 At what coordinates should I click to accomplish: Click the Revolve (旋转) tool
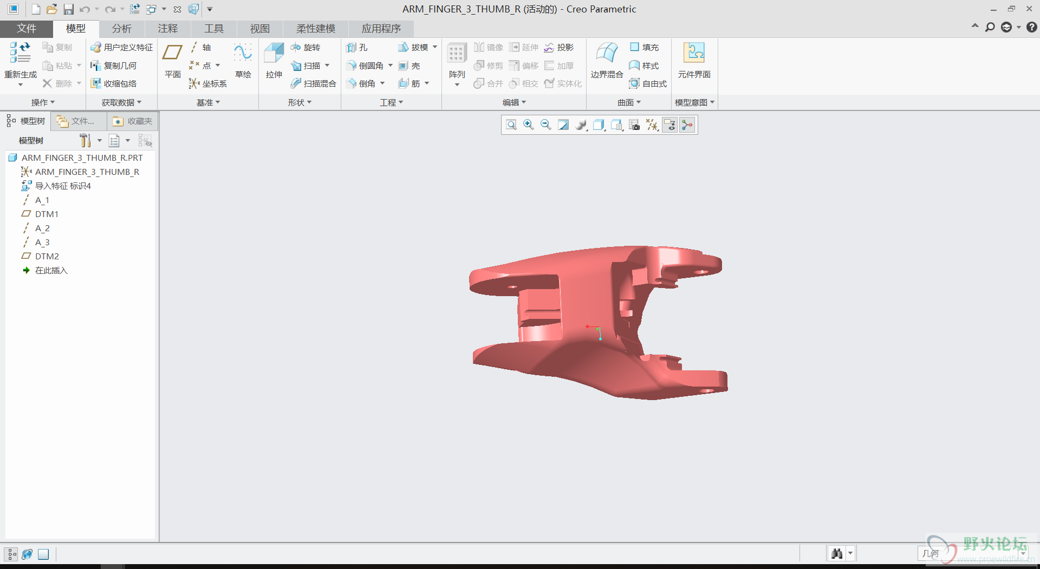click(306, 48)
